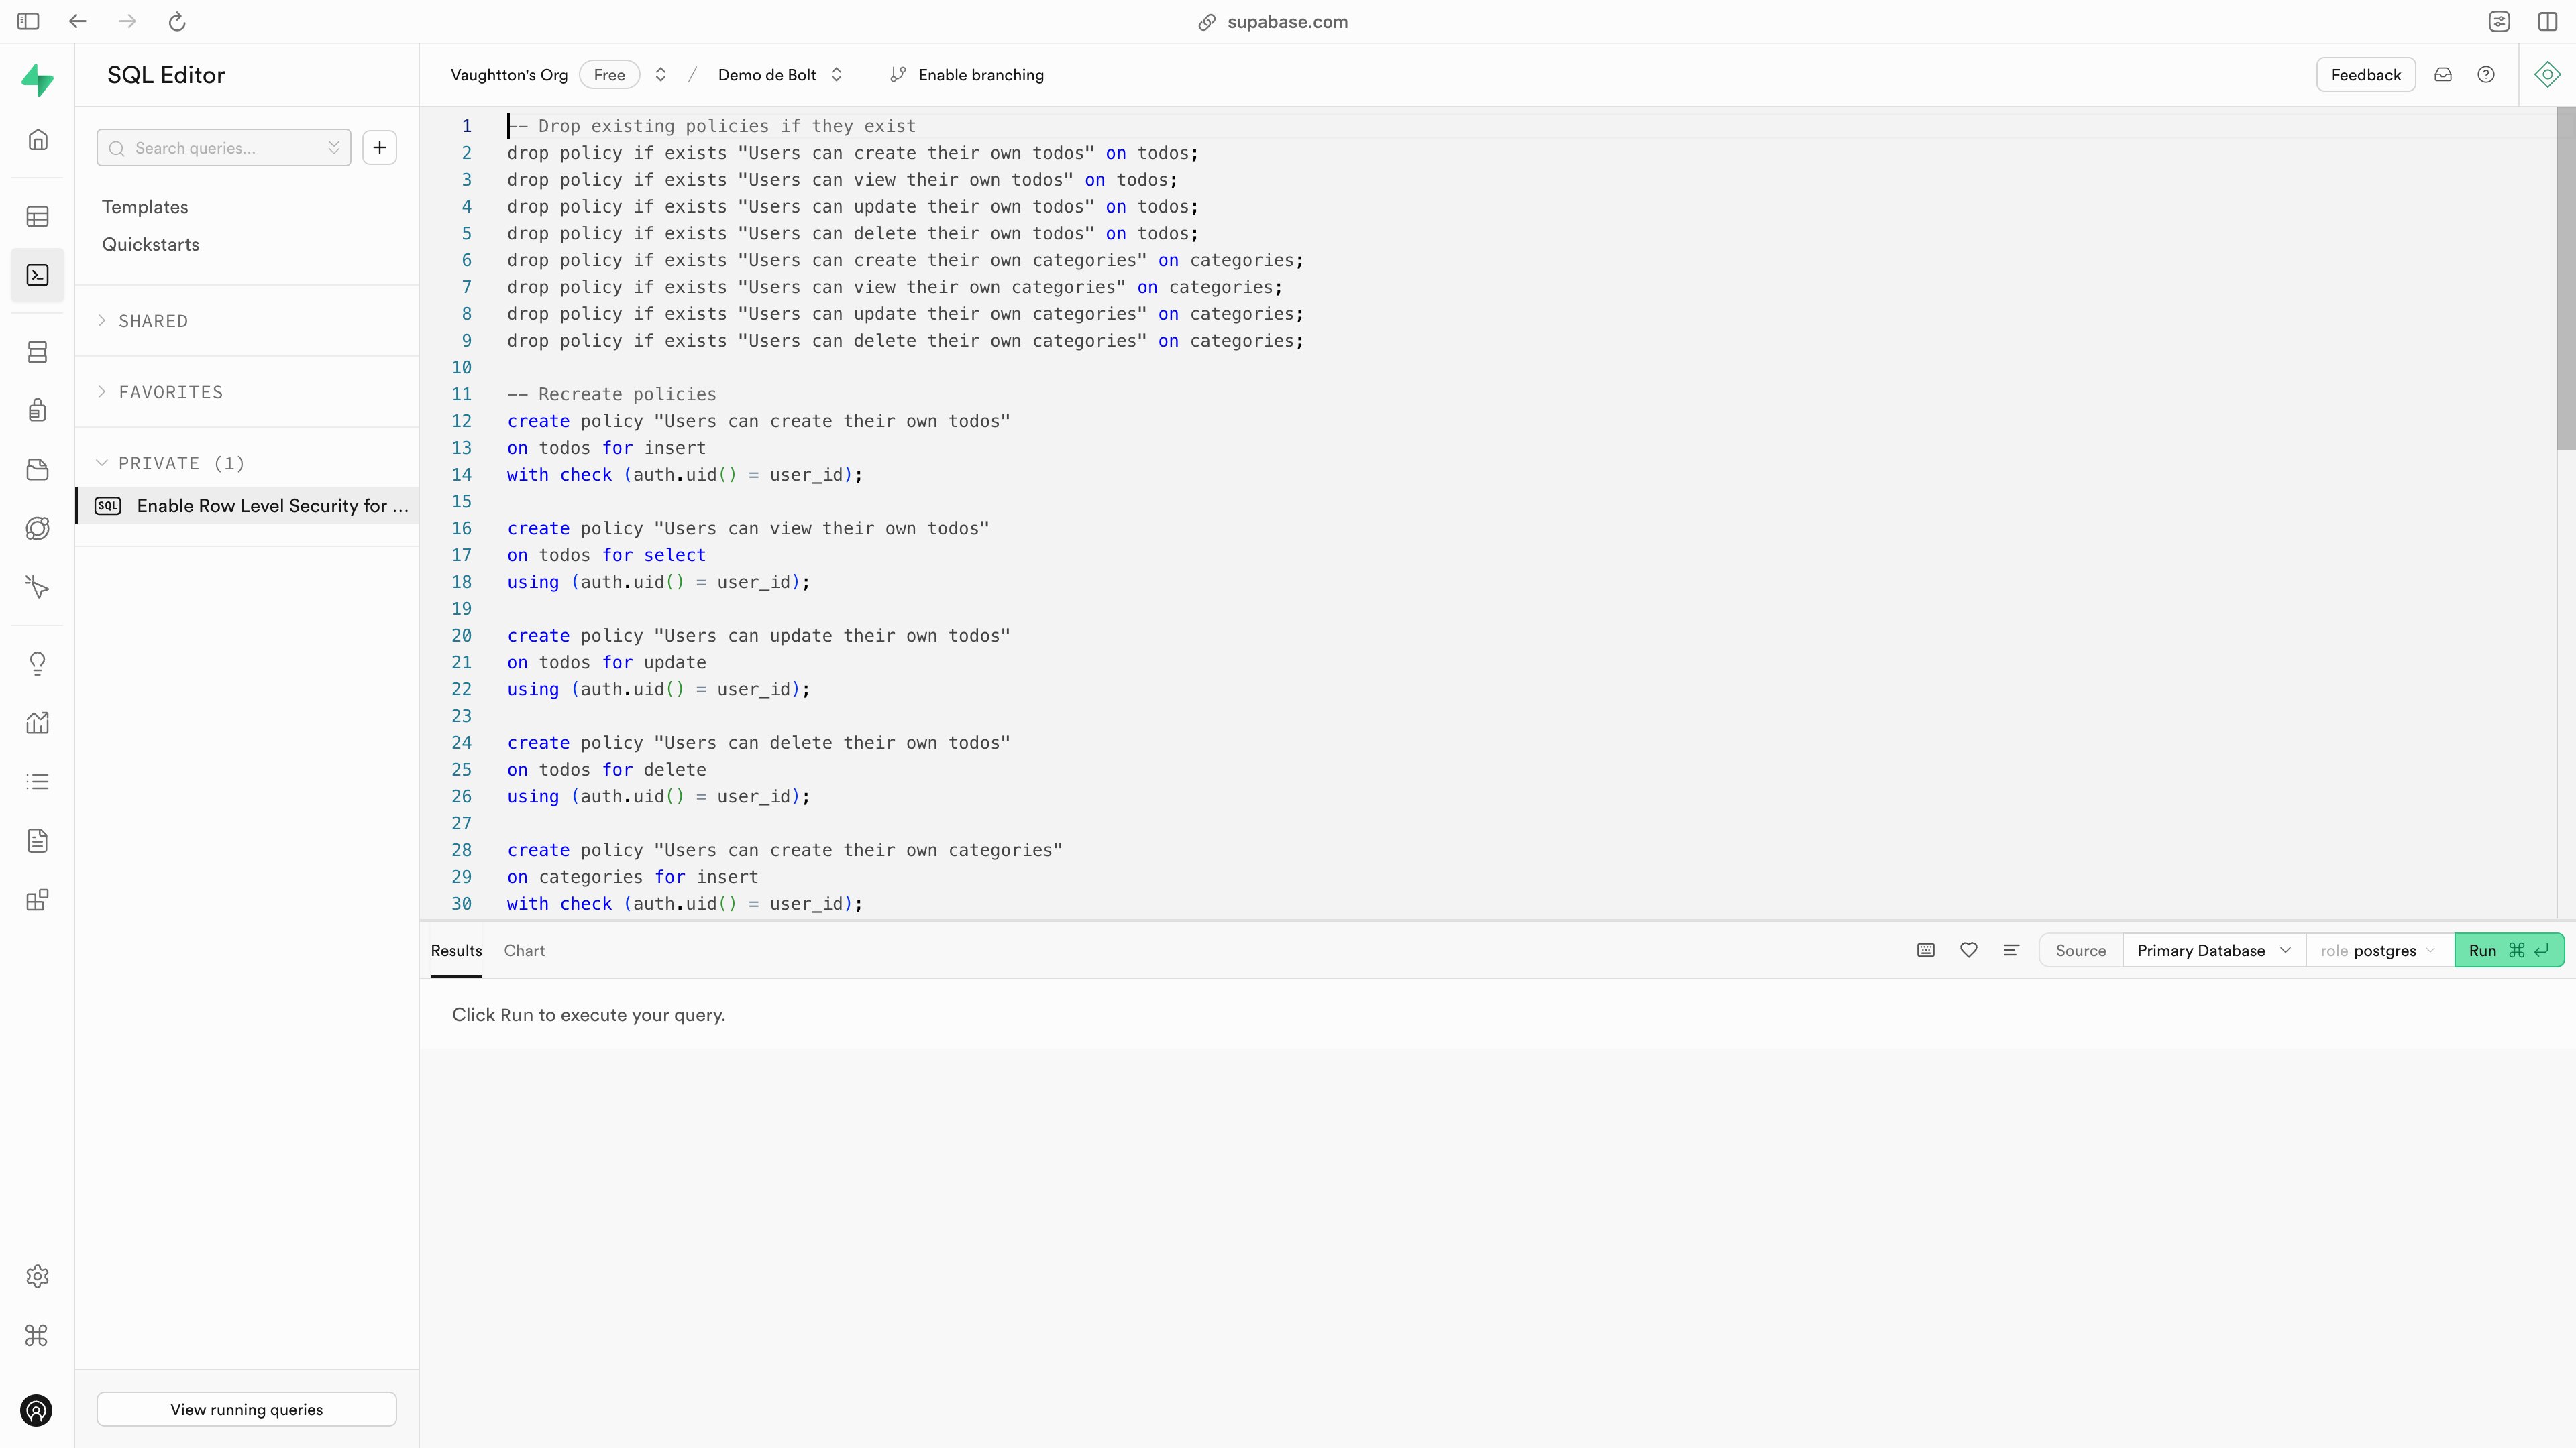Run the query with Run button
This screenshot has width=2576, height=1448.
click(x=2509, y=951)
